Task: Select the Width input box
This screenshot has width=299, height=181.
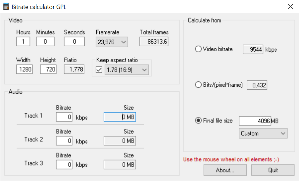Action: point(24,69)
